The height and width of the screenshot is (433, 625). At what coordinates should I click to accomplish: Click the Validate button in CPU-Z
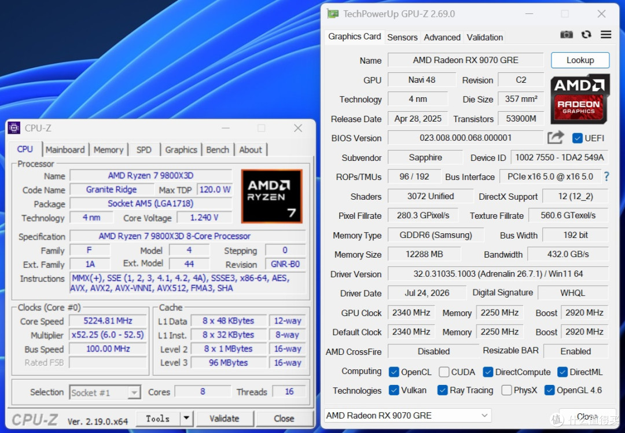[x=225, y=419]
